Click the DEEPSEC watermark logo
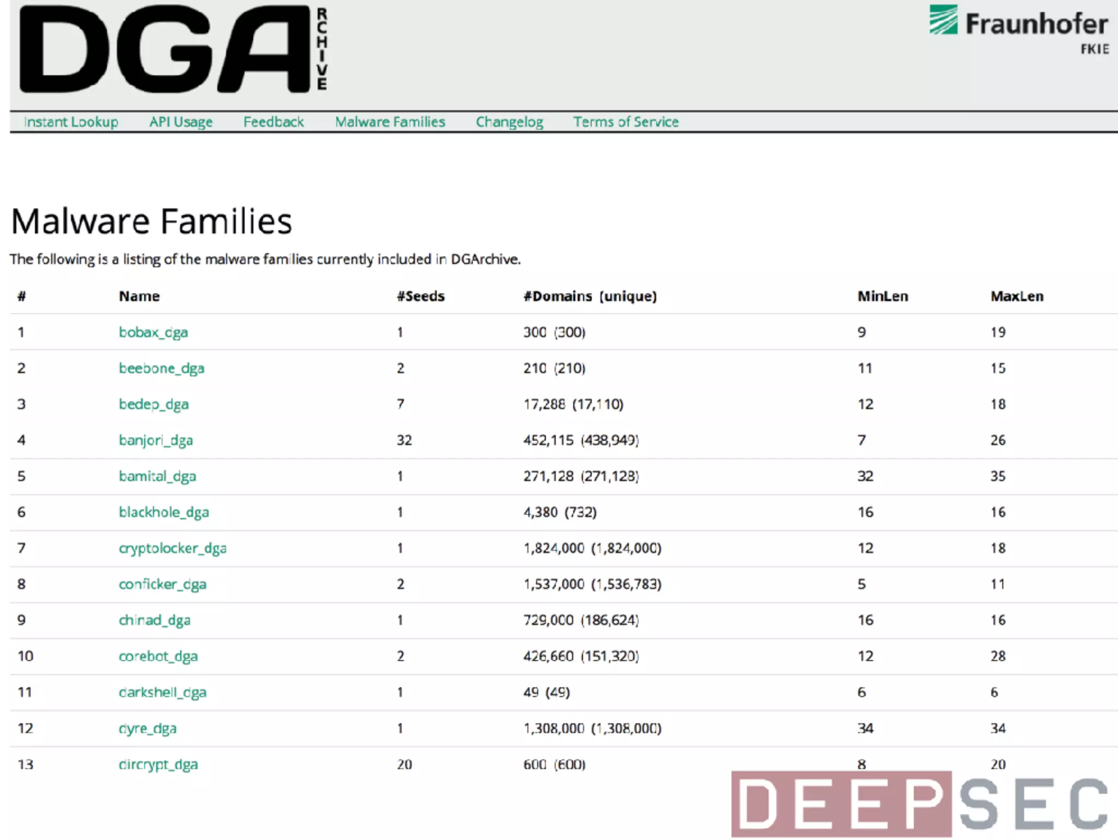This screenshot has width=1118, height=839. (920, 804)
